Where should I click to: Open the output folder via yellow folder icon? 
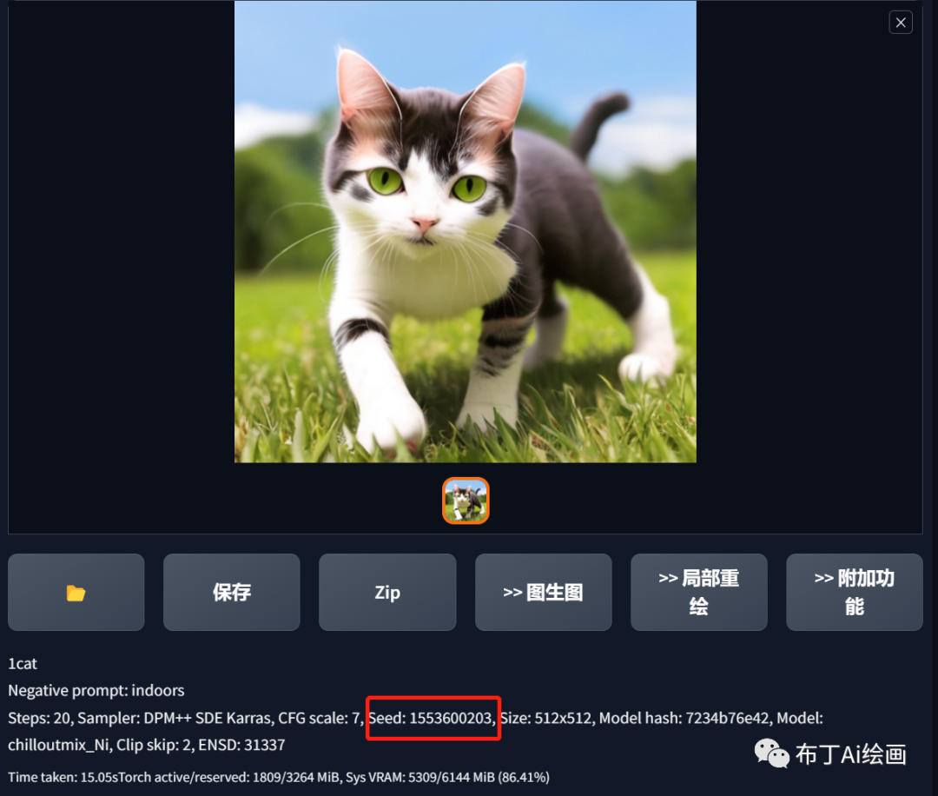point(76,593)
